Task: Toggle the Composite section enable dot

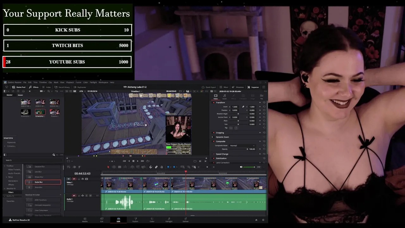Action: (214, 141)
